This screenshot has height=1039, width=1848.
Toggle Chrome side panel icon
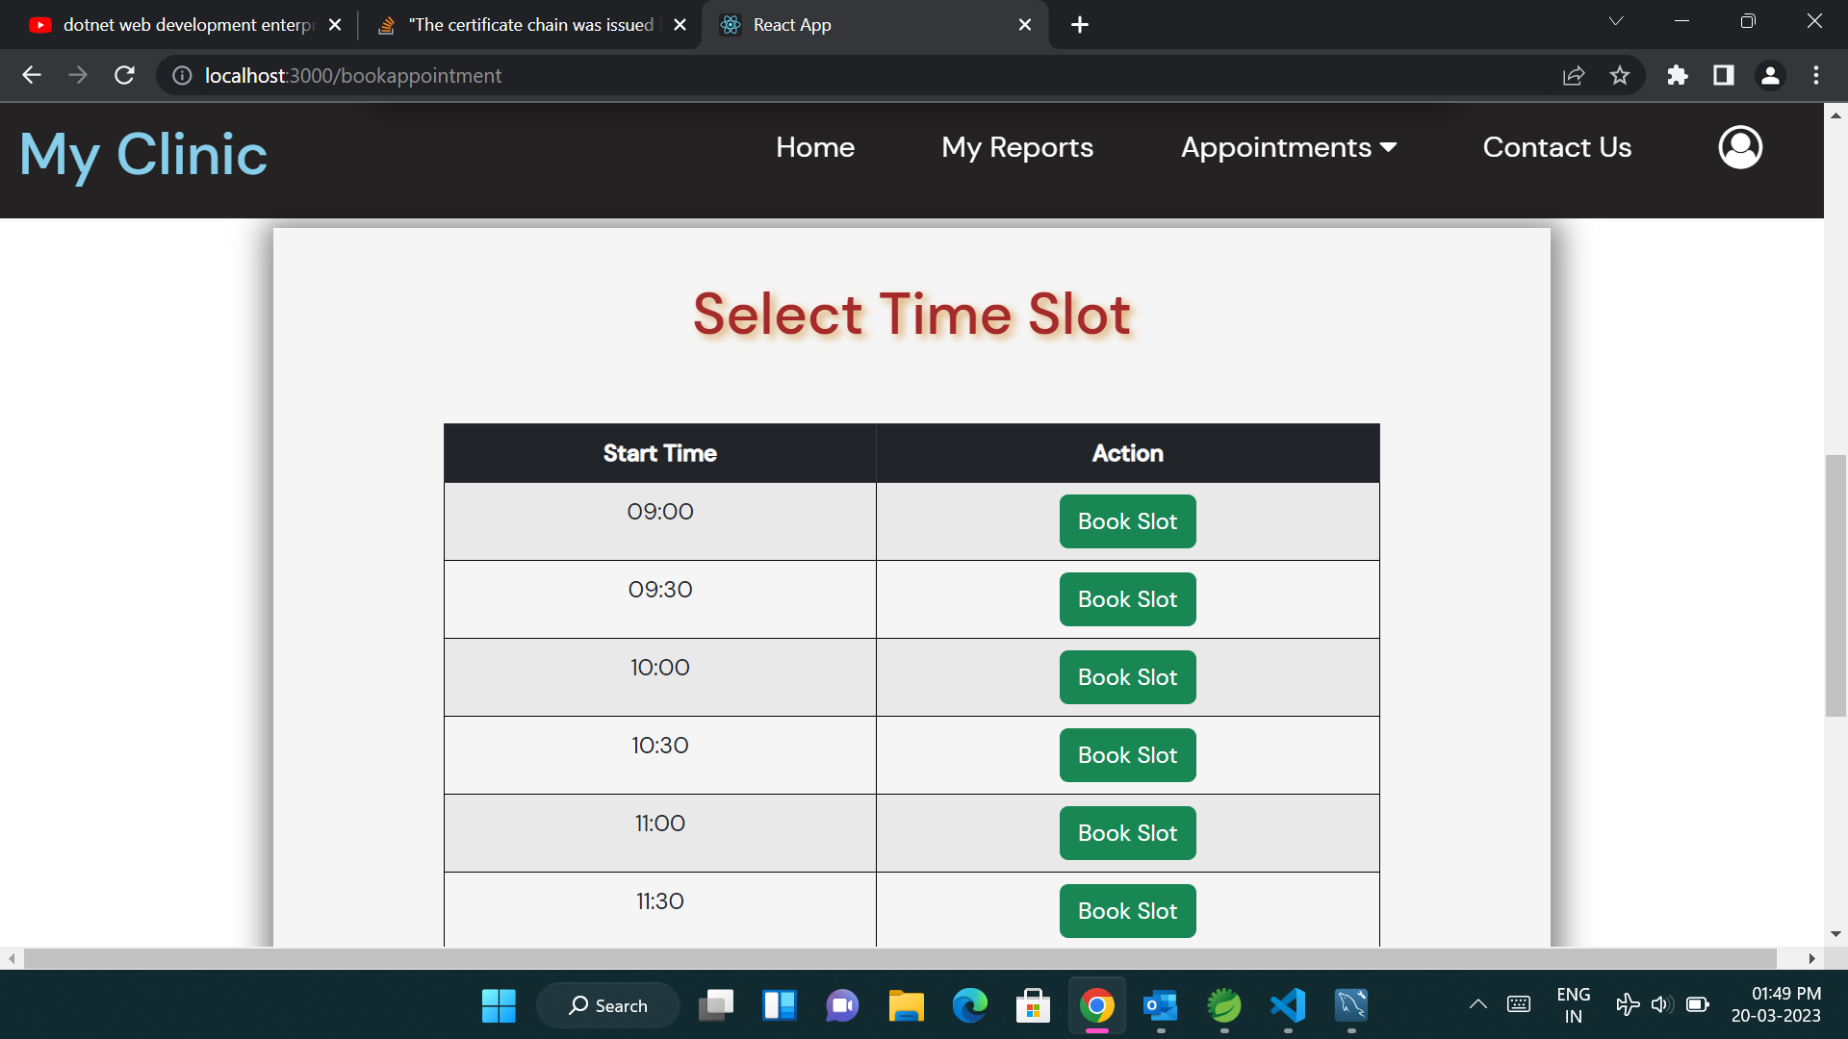1724,75
